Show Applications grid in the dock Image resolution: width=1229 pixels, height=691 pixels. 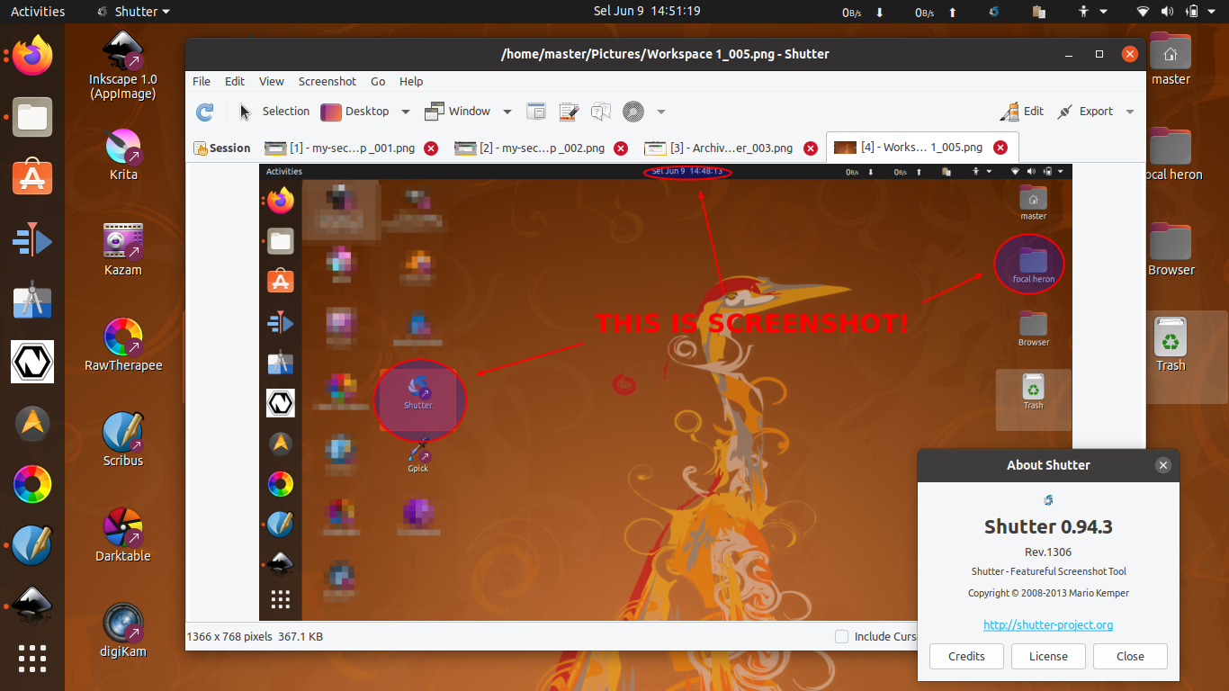coord(32,659)
